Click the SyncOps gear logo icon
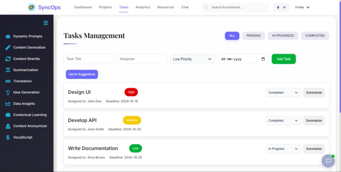Image resolution: width=341 pixels, height=172 pixels. 32,7
